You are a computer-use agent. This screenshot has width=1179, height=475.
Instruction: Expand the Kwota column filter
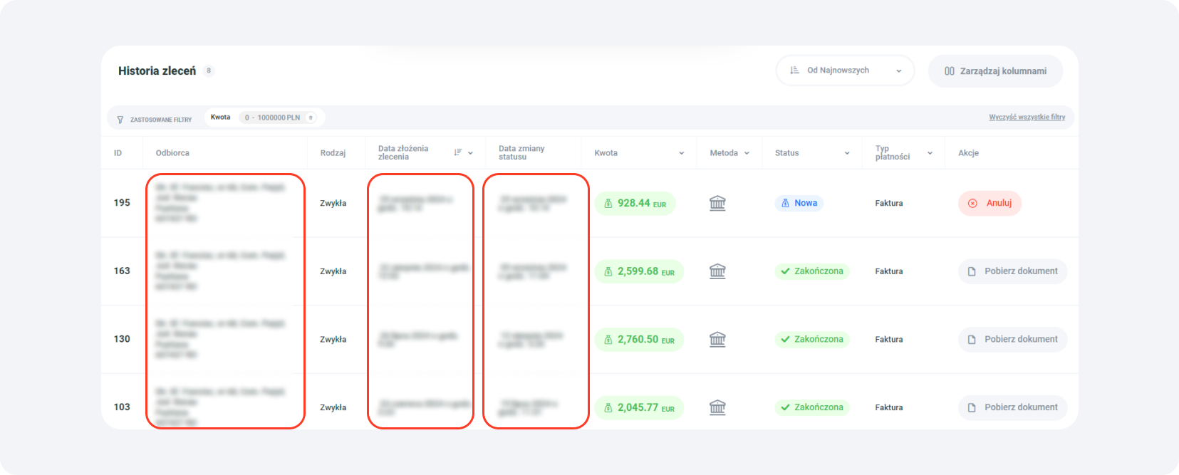pyautogui.click(x=681, y=153)
